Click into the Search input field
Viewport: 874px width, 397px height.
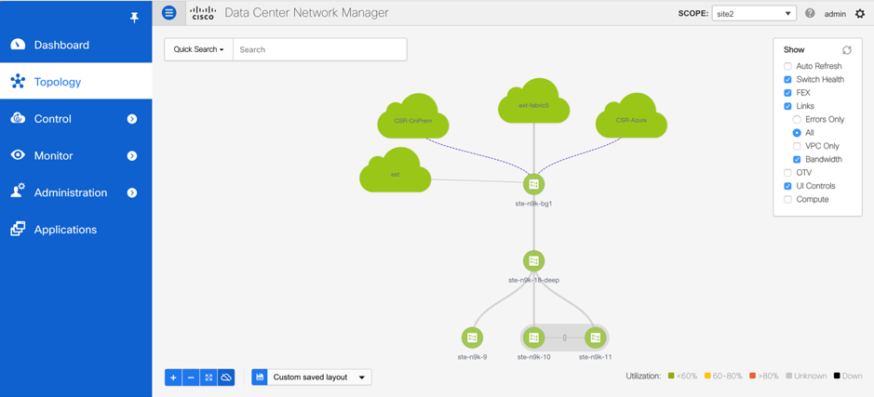(x=319, y=49)
